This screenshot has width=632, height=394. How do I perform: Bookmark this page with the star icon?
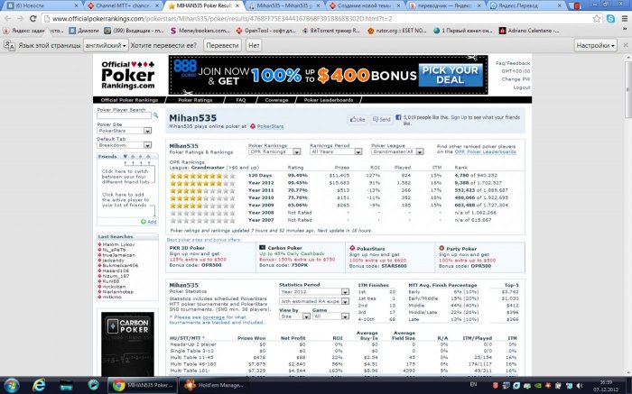(597, 19)
